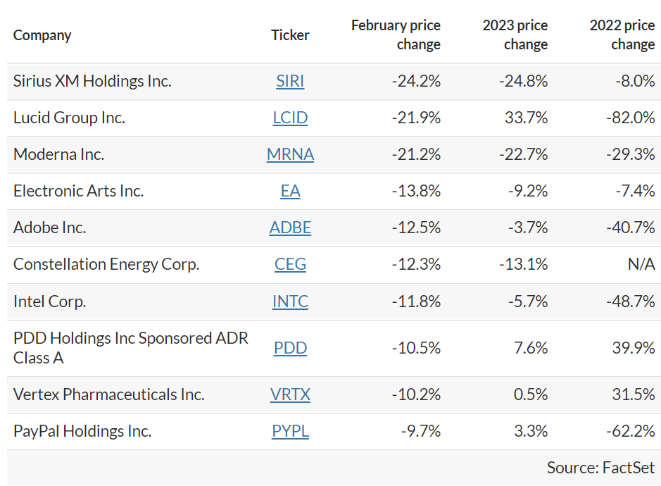This screenshot has width=661, height=486.
Task: Select Lucid Group's 33.7% 2023 value
Action: [526, 118]
